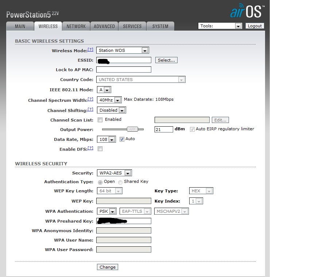
Task: Open the Channel Shifting help link
Action: 90,109
